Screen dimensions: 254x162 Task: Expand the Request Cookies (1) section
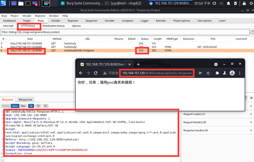pyautogui.click(x=217, y=114)
